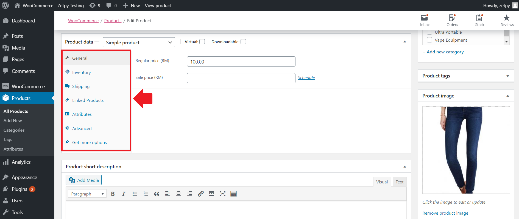Image resolution: width=519 pixels, height=219 pixels.
Task: Click Remove product image link
Action: (445, 213)
